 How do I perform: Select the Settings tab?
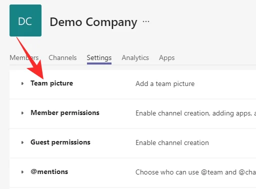pos(99,58)
